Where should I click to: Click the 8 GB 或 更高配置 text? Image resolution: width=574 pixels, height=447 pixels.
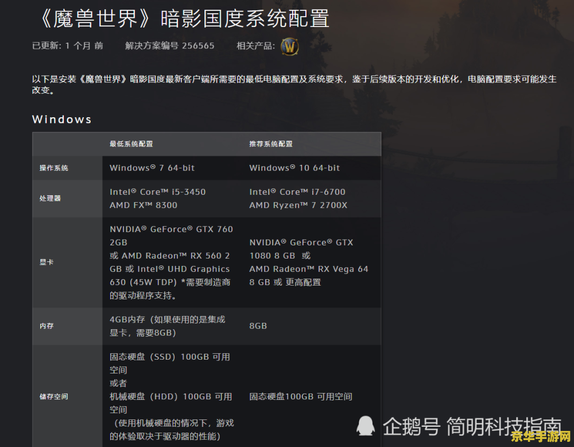tap(285, 282)
